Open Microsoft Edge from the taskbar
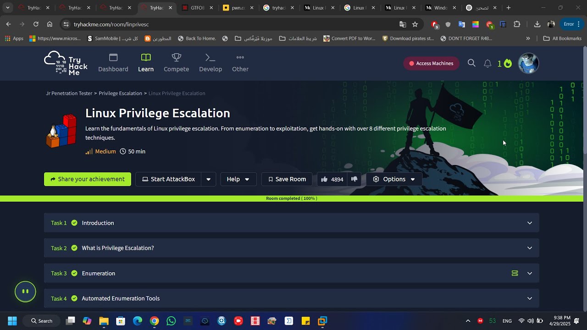The height and width of the screenshot is (330, 587). tap(138, 321)
